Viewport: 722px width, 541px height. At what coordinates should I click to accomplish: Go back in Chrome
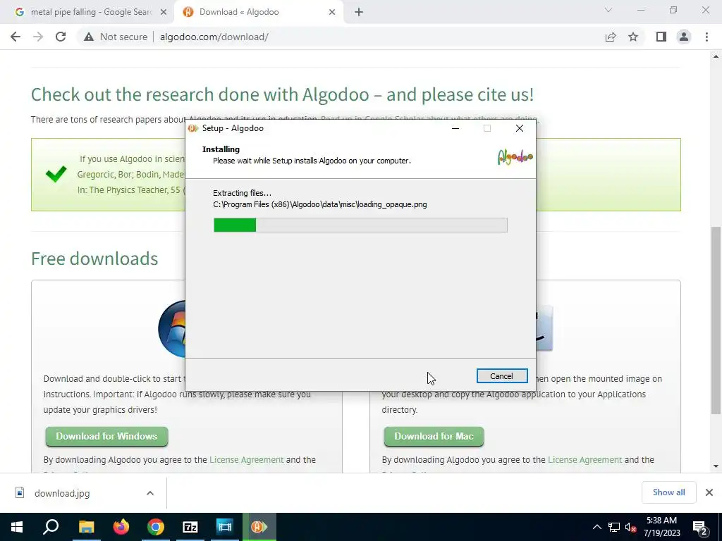(16, 37)
